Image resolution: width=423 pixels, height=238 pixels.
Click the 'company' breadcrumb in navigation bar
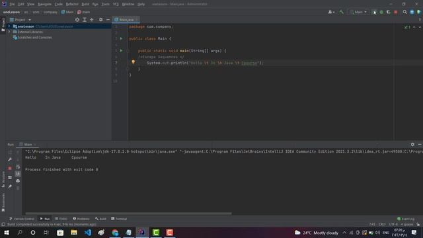50,12
